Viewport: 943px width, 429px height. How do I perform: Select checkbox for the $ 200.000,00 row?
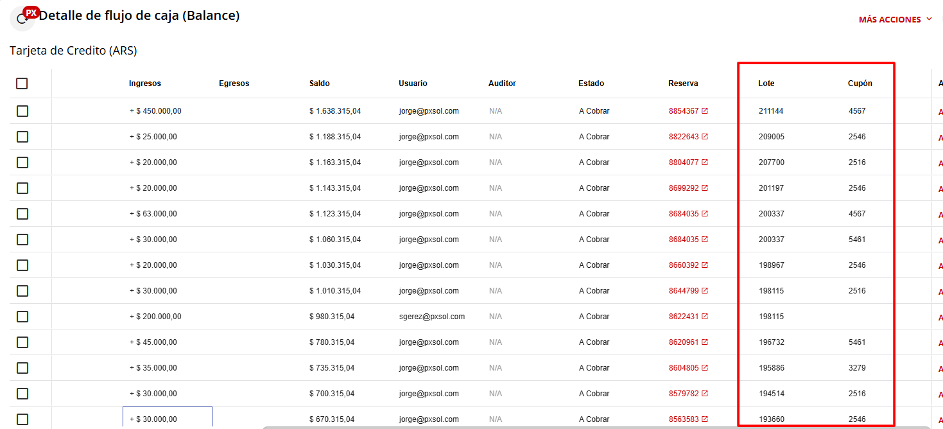22,317
